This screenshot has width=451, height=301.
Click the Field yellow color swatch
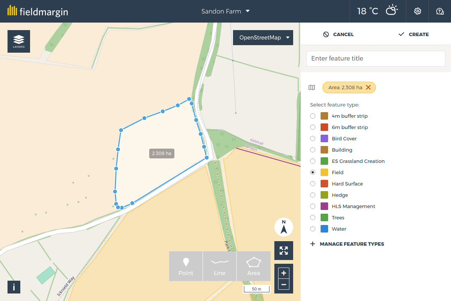324,172
